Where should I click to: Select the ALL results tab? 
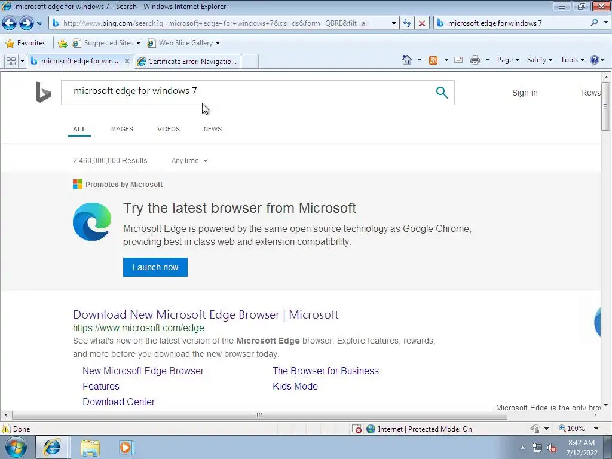tap(79, 129)
